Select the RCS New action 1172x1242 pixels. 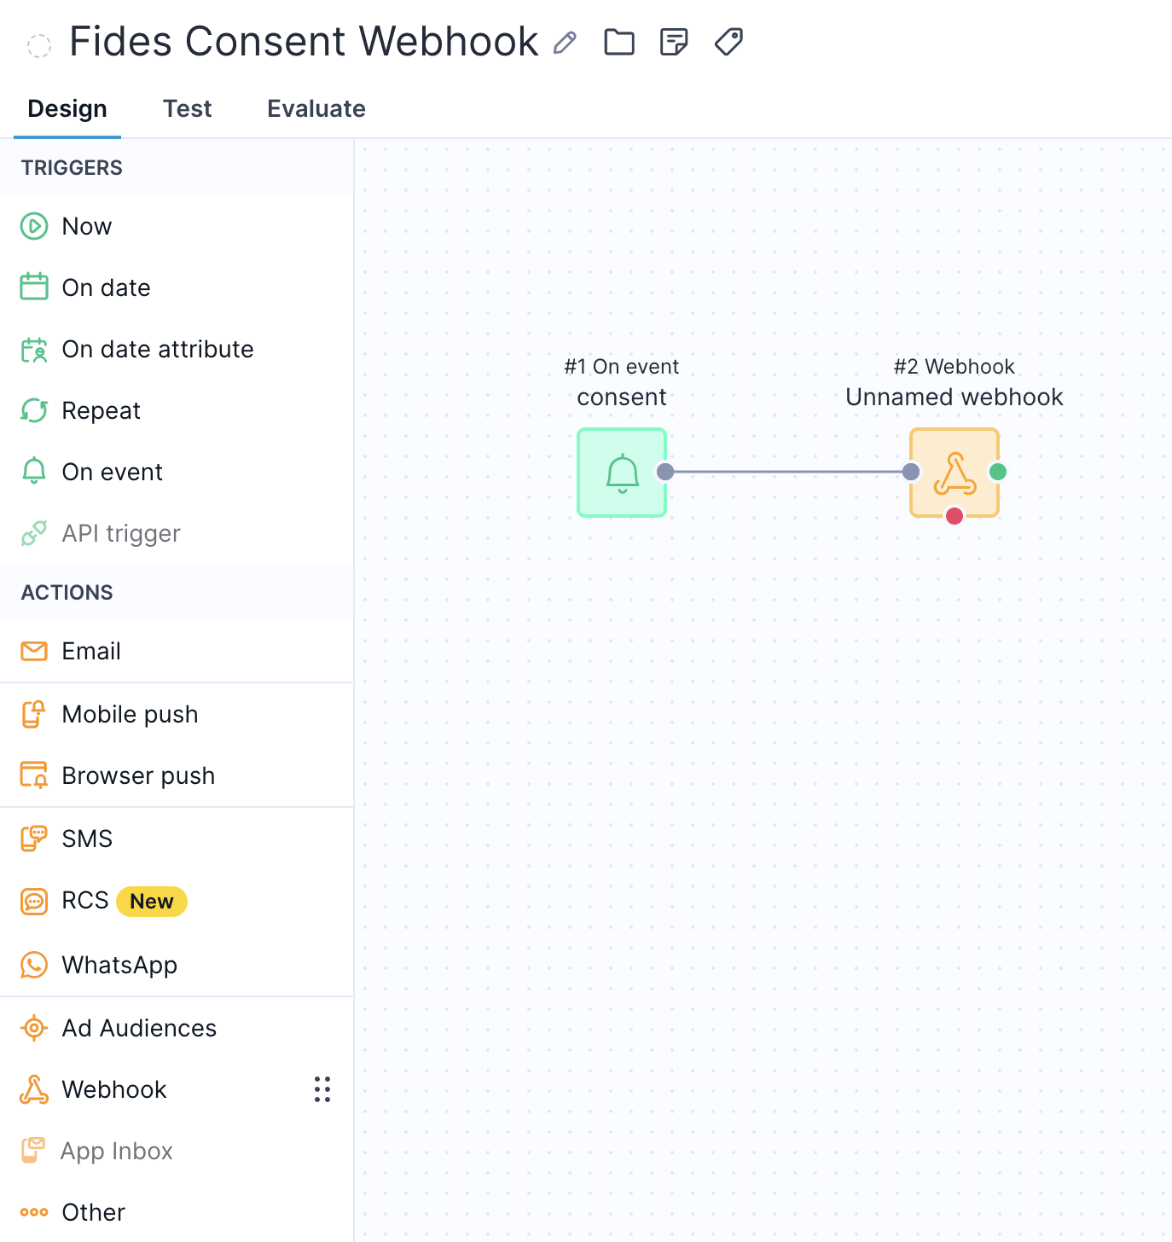[x=102, y=901]
